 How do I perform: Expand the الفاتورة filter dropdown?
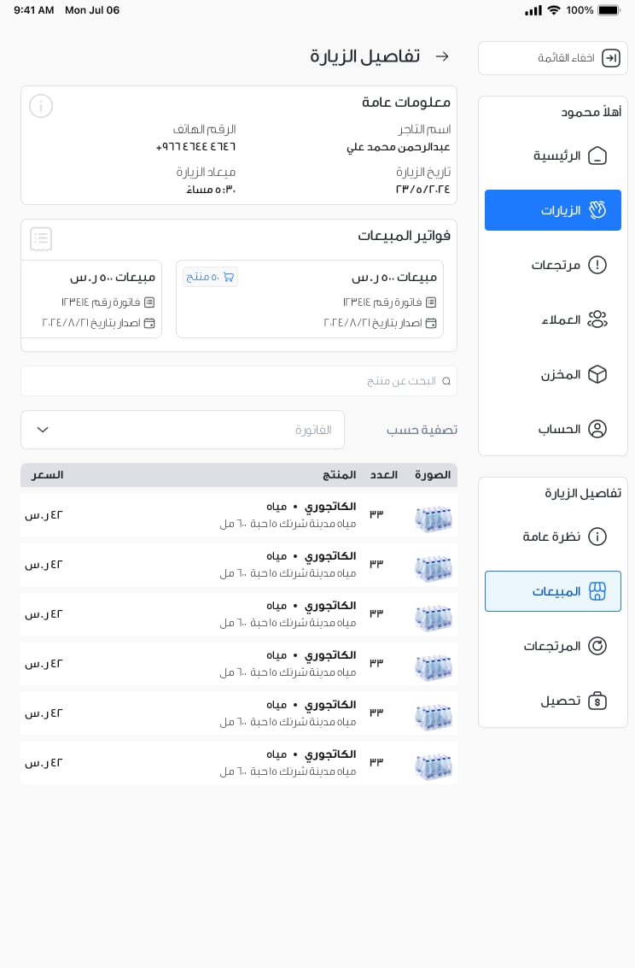pos(183,430)
